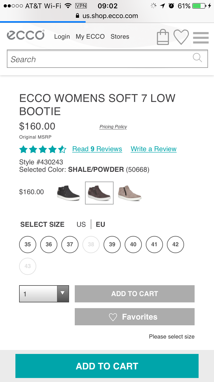Open the hamburger menu
The height and width of the screenshot is (382, 214).
[x=201, y=38]
